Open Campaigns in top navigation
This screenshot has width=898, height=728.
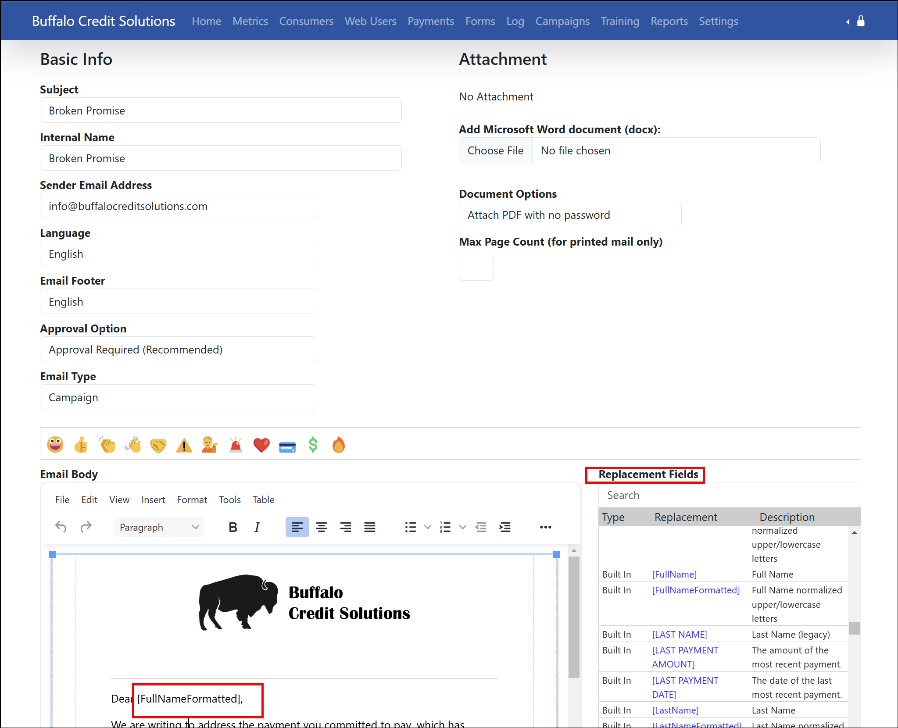point(562,21)
